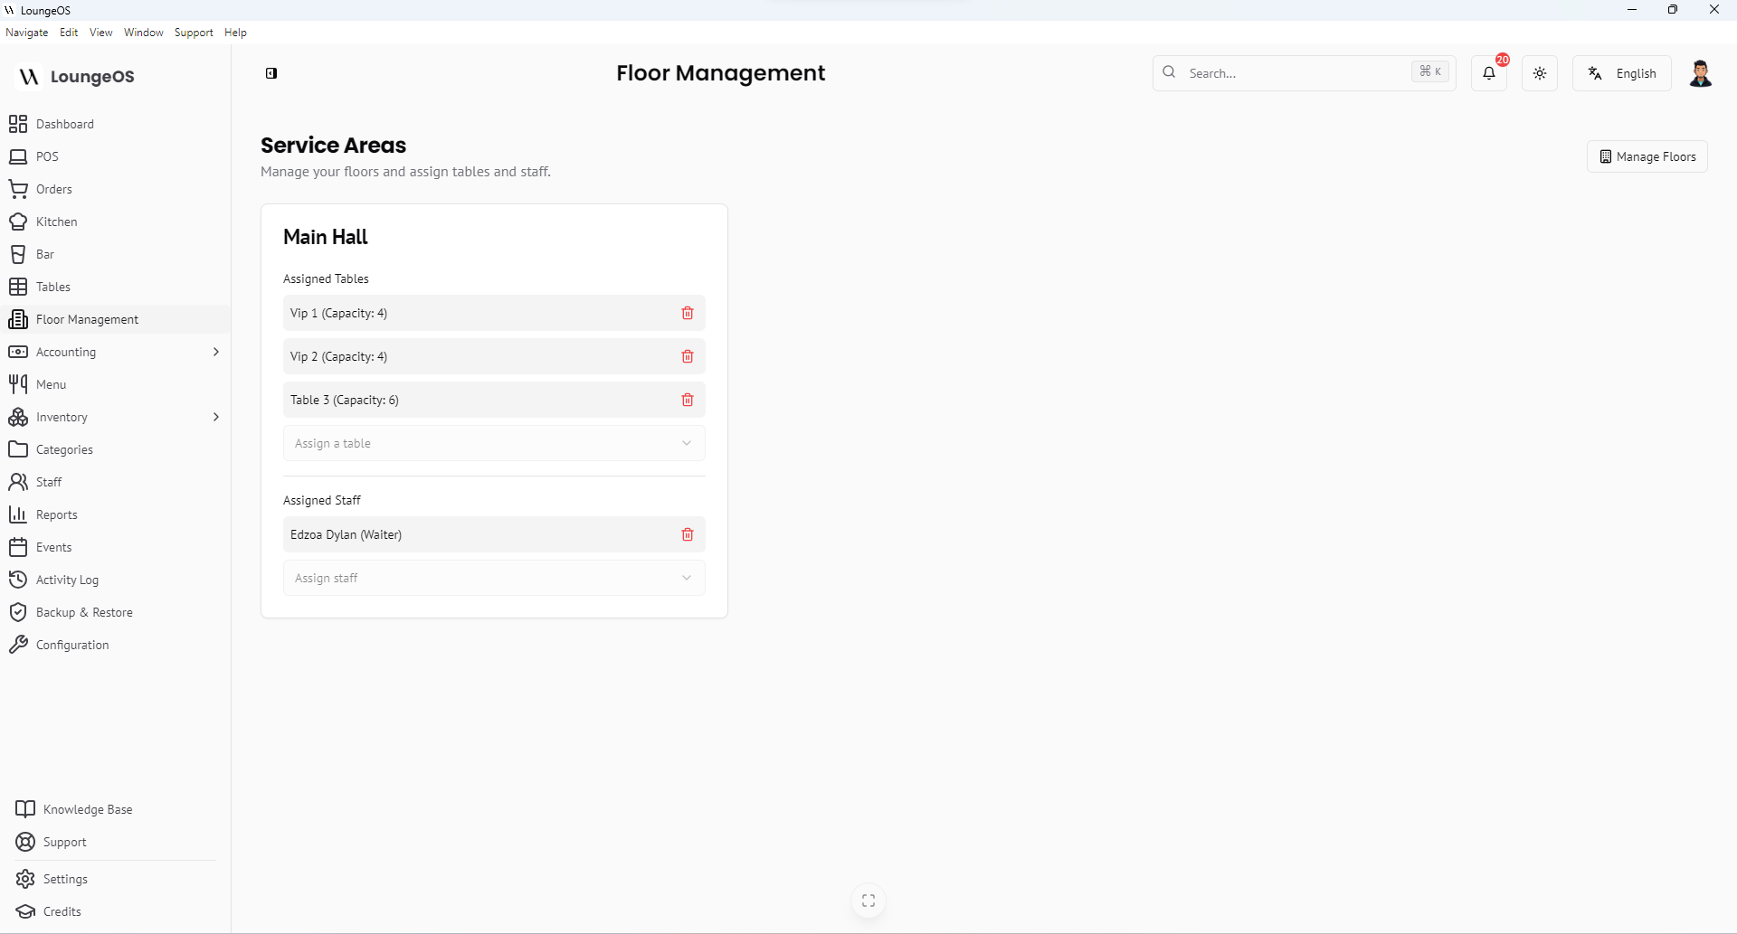Open the notifications bell
The image size is (1737, 934).
coord(1489,73)
